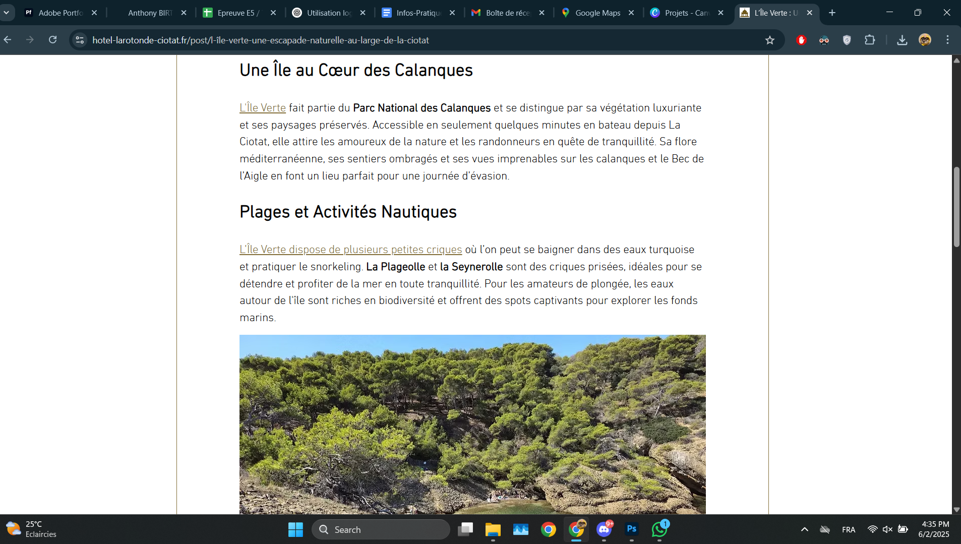Expand the tab search dropdown arrow
This screenshot has width=961, height=544.
(x=7, y=13)
